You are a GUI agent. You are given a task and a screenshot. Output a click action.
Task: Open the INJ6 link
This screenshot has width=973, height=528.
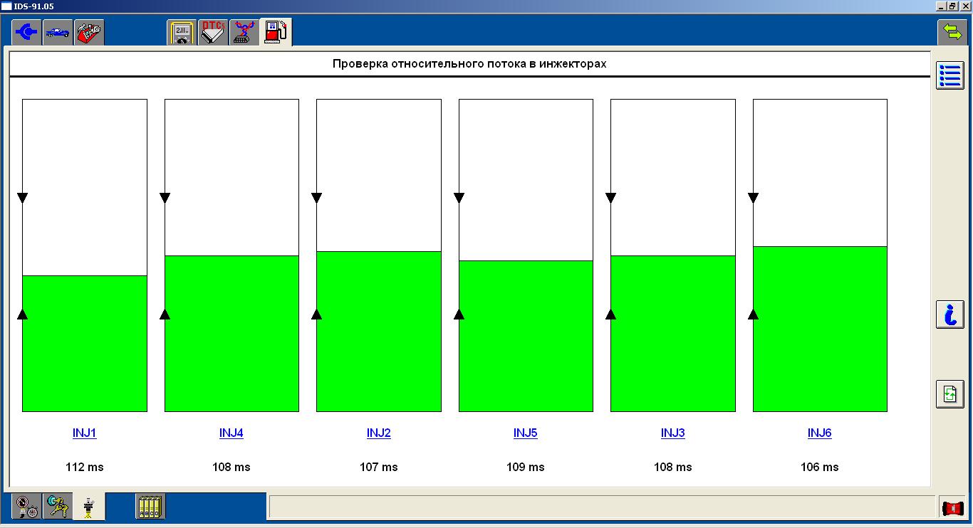[x=820, y=433]
